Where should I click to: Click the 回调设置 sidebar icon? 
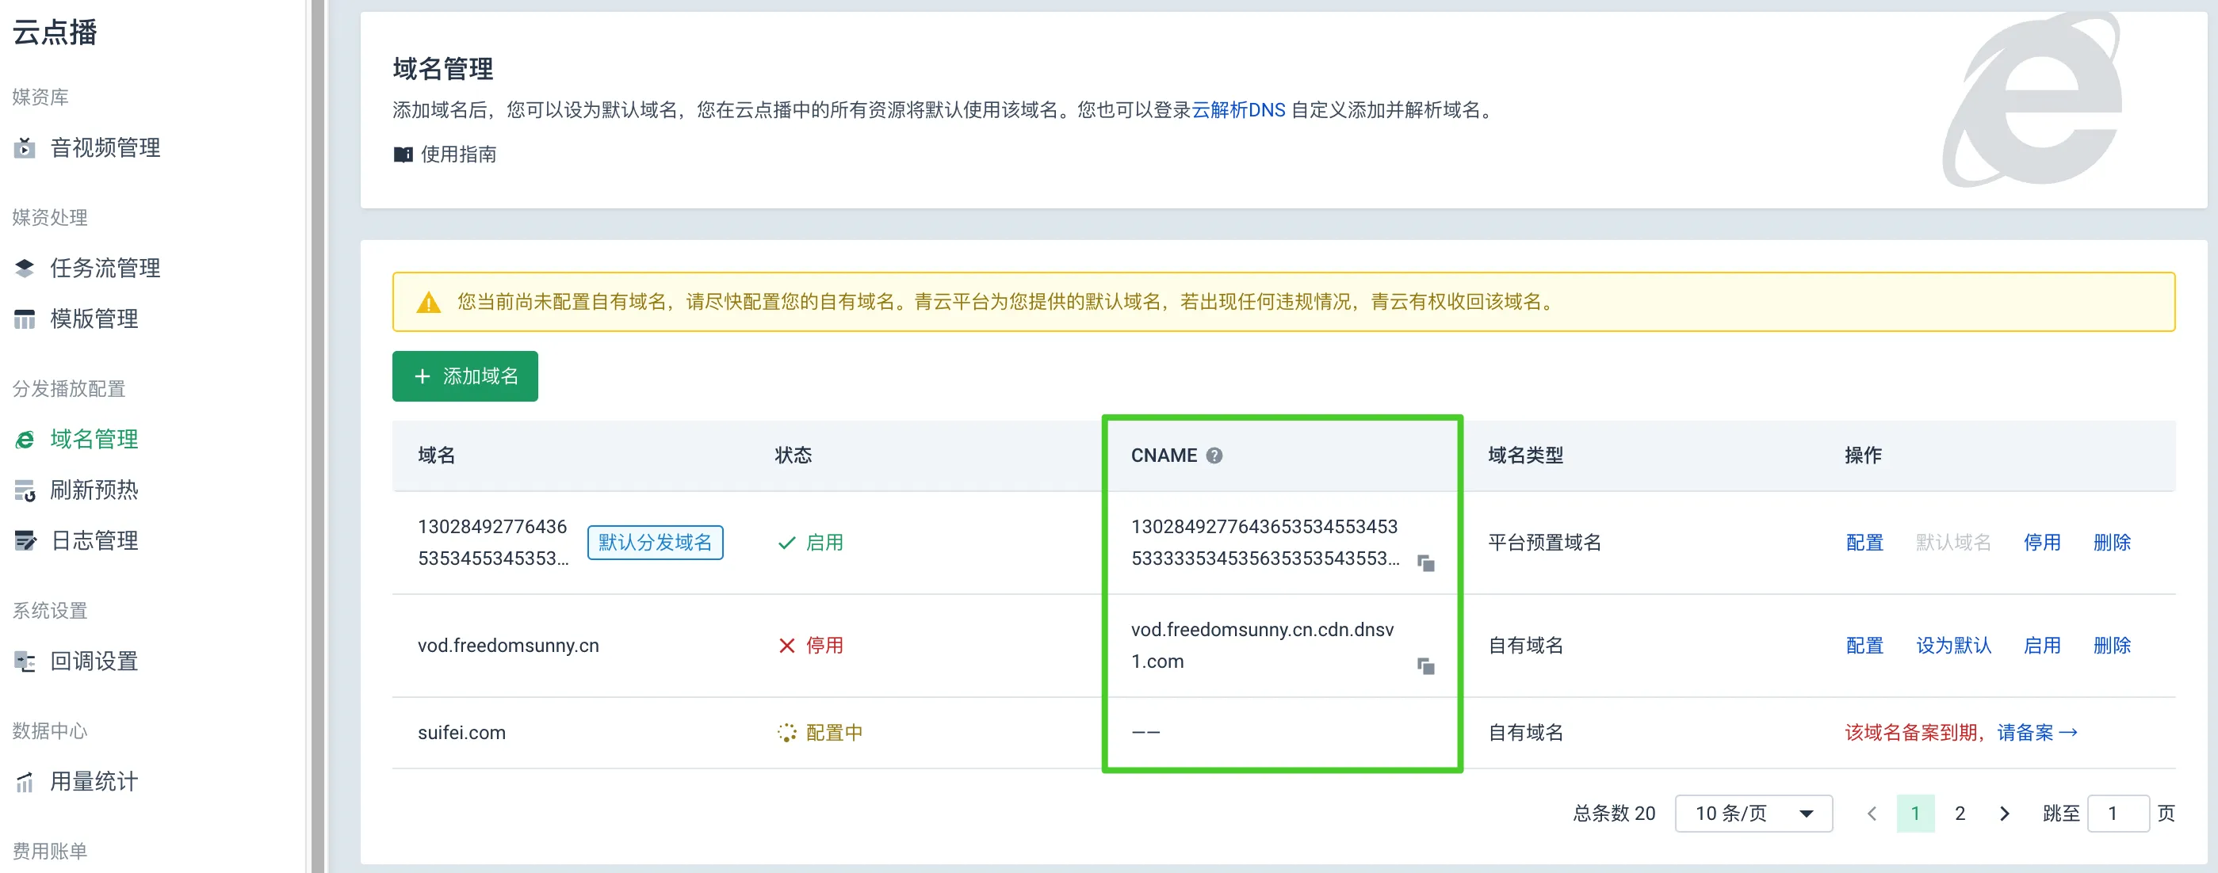point(24,661)
